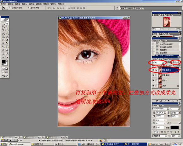This screenshot has height=146, width=183.
Task: Select the Hand tool
Action: (x=3, y=57)
